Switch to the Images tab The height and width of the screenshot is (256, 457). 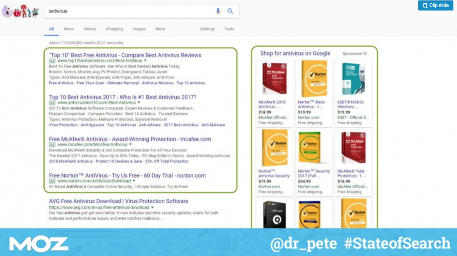pos(139,29)
